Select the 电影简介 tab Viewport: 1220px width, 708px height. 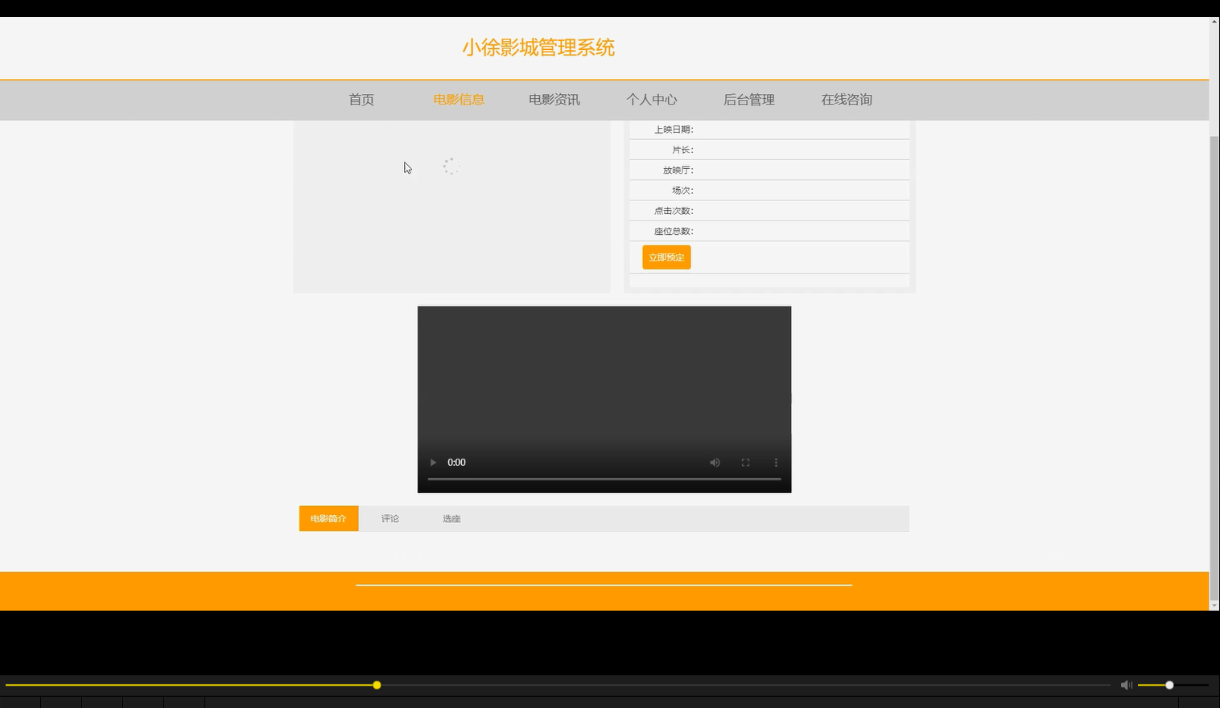328,519
